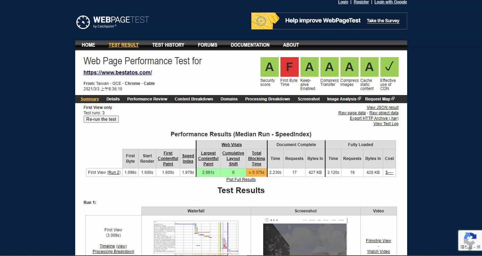The height and width of the screenshot is (256, 482).
Task: Open the ABOUT menu item
Action: pyautogui.click(x=291, y=45)
